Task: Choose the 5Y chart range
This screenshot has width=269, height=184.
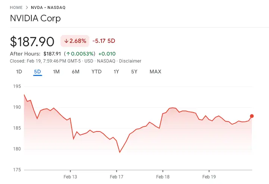Action: [134, 72]
